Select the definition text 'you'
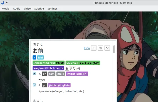 point(43,80)
